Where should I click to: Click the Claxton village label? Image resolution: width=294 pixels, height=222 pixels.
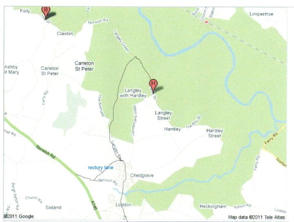point(65,33)
